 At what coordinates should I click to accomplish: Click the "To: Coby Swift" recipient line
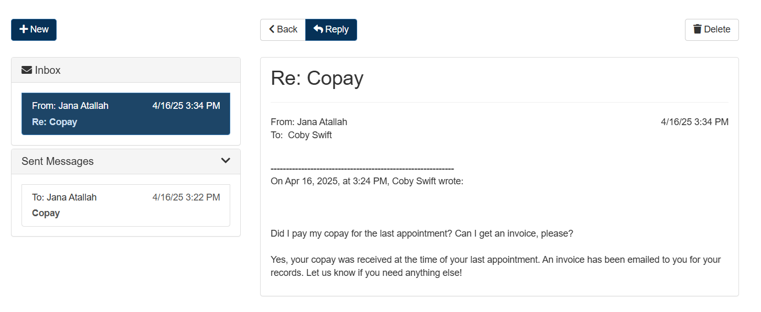[x=301, y=135]
